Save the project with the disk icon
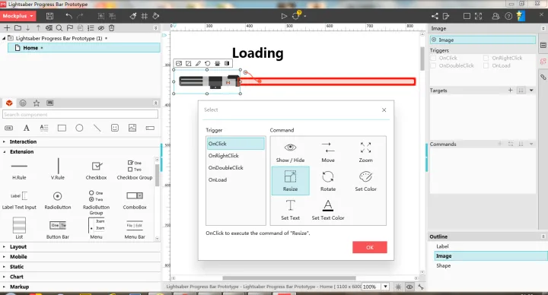Image resolution: width=548 pixels, height=295 pixels. (x=49, y=16)
